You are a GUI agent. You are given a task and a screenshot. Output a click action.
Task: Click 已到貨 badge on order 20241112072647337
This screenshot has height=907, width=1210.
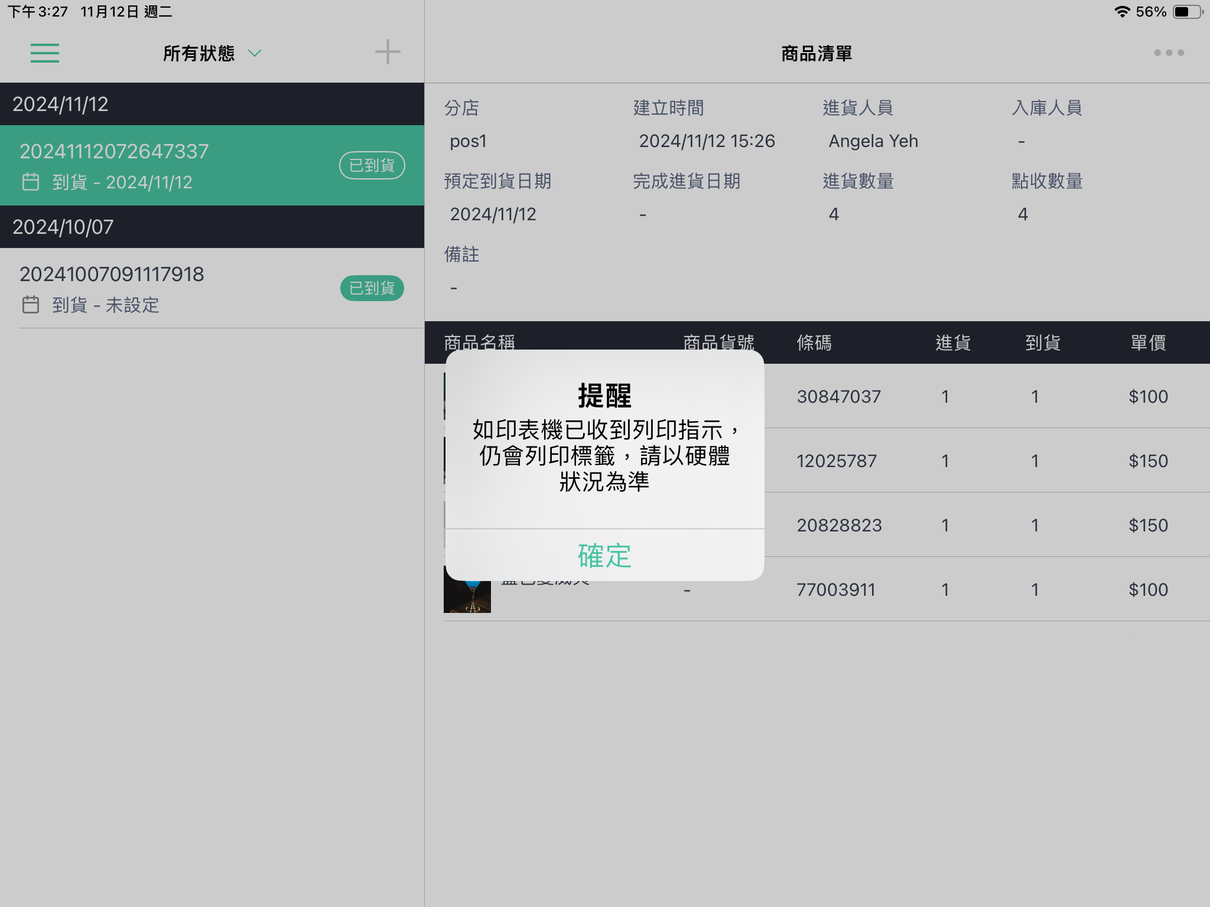click(372, 165)
